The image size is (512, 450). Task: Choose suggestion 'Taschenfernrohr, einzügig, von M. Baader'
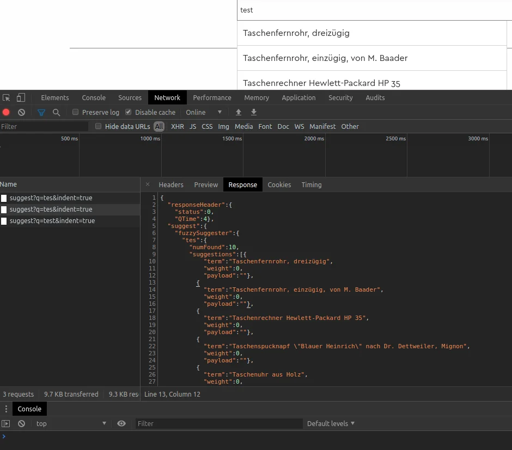[x=372, y=58]
